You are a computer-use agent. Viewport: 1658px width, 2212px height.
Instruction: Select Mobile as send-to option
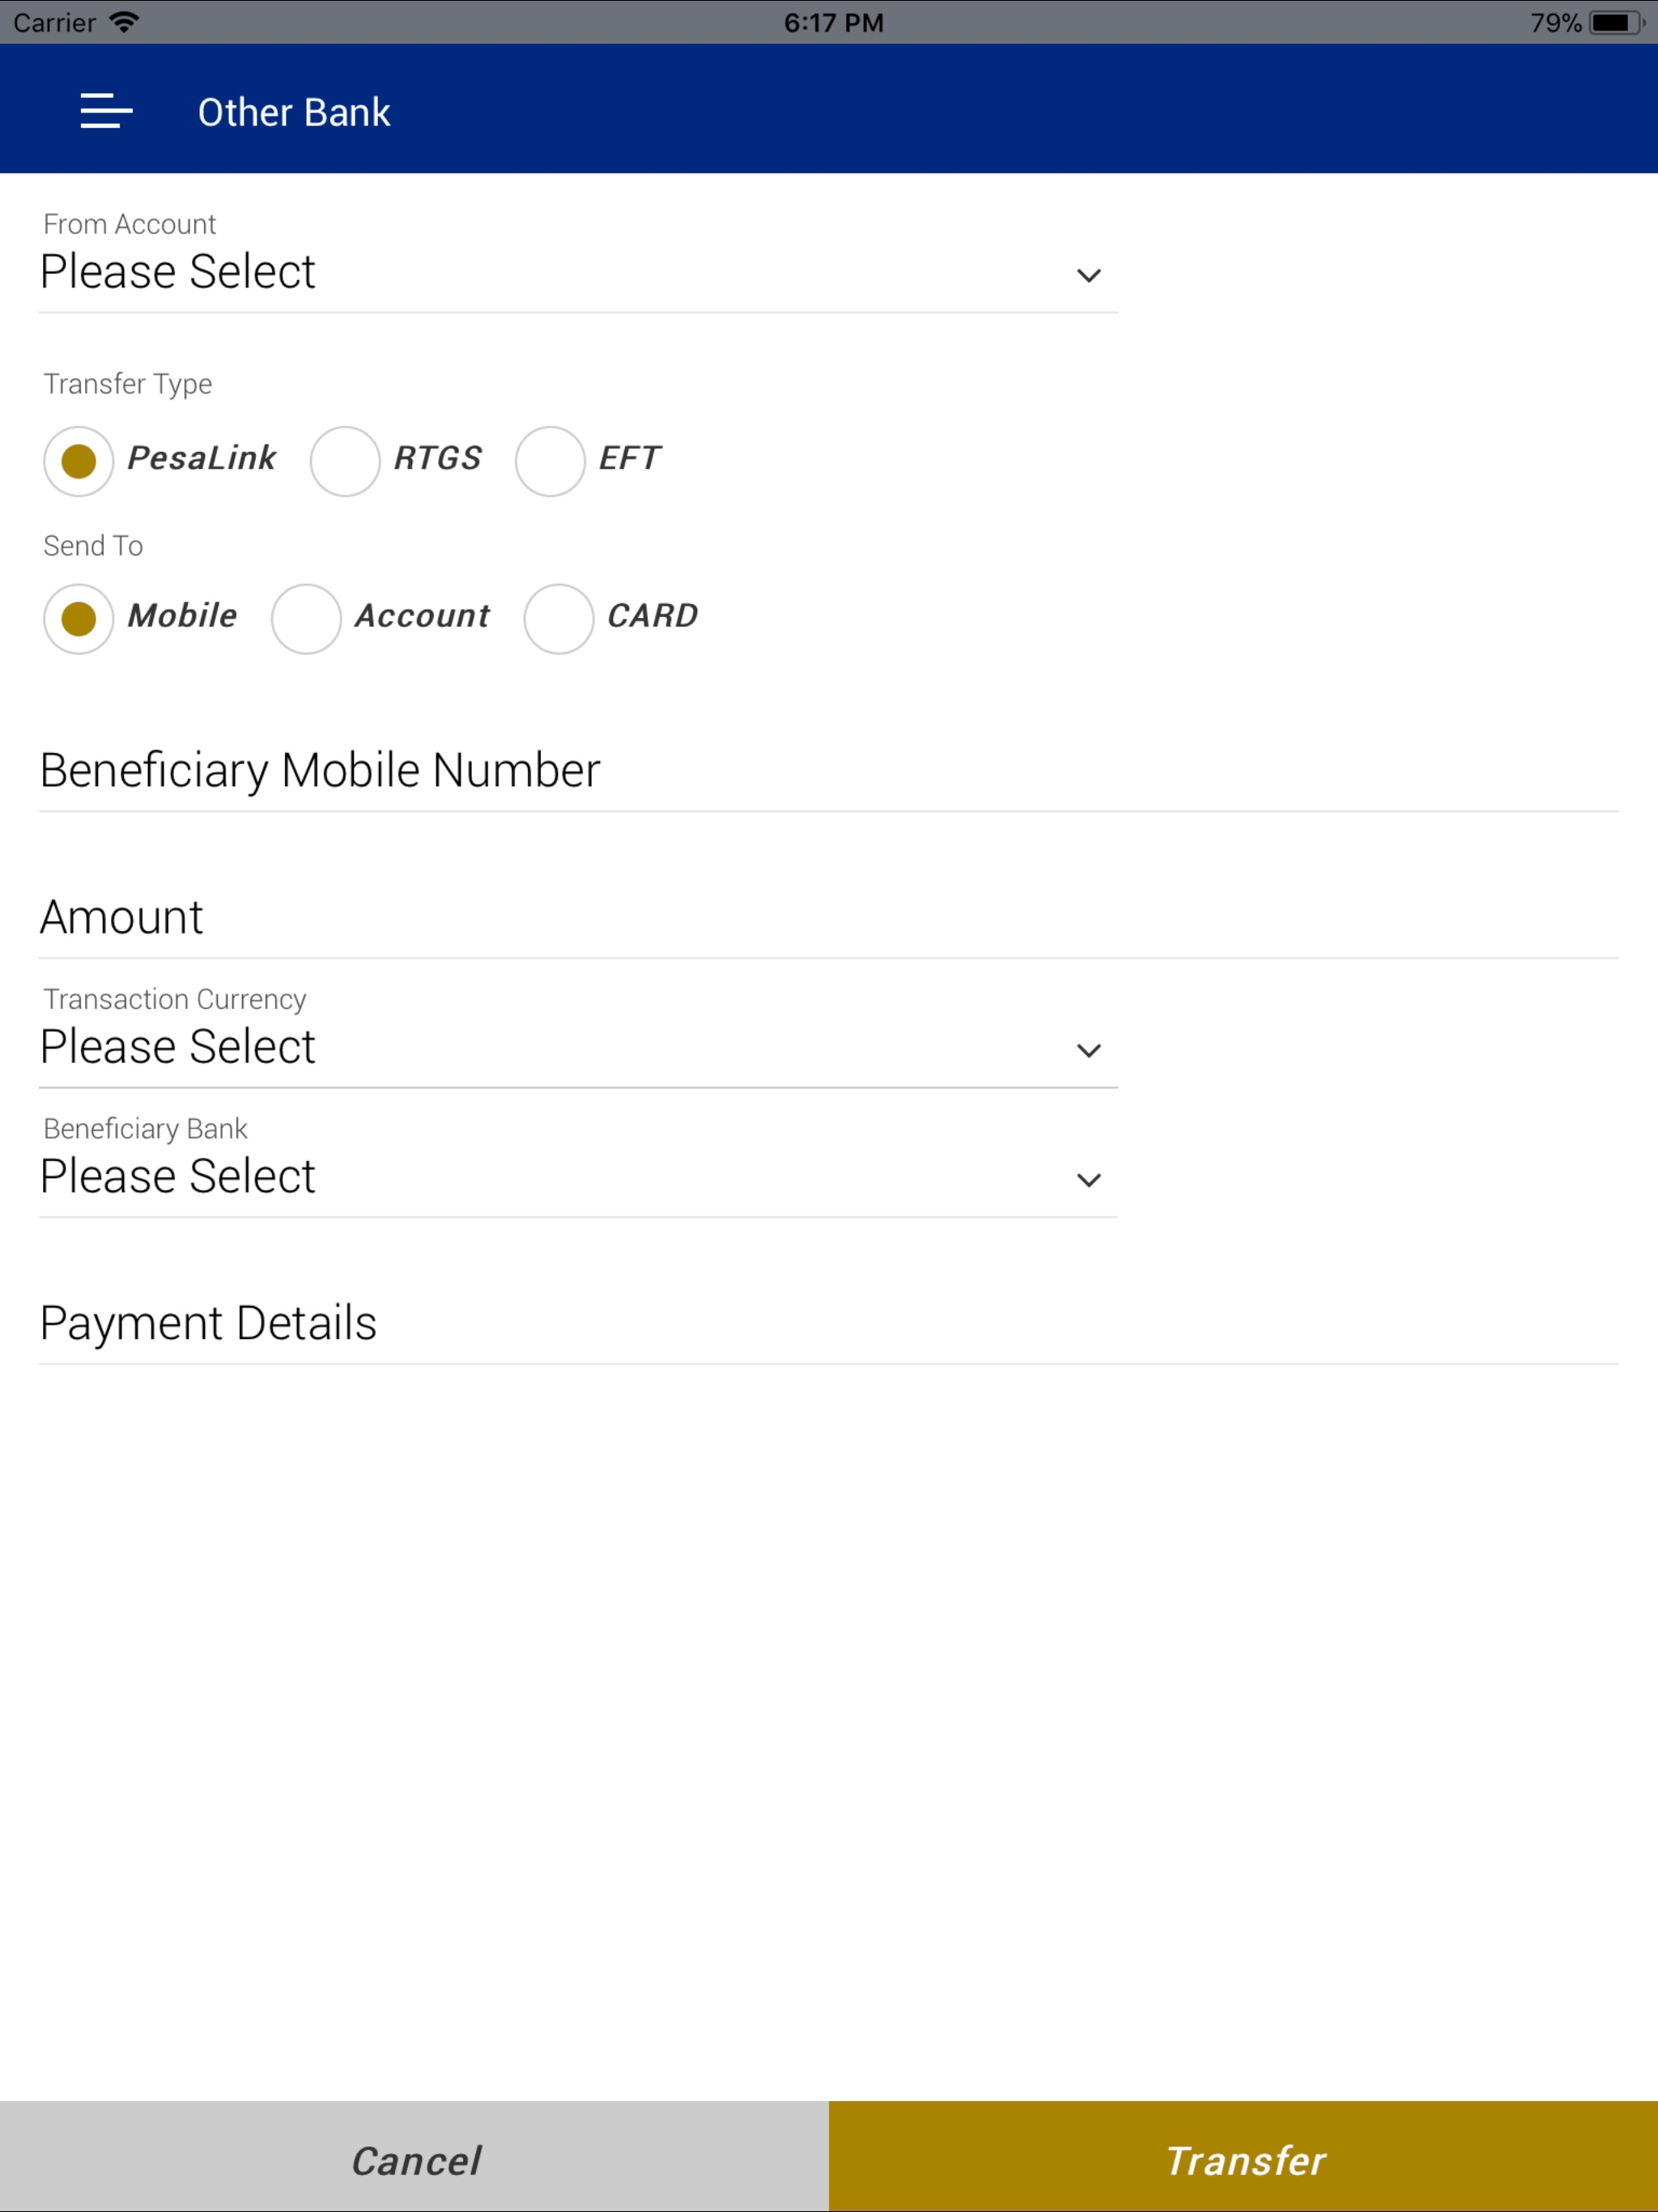[x=79, y=619]
